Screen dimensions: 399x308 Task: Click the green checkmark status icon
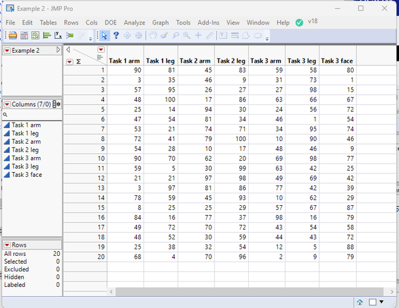299,22
